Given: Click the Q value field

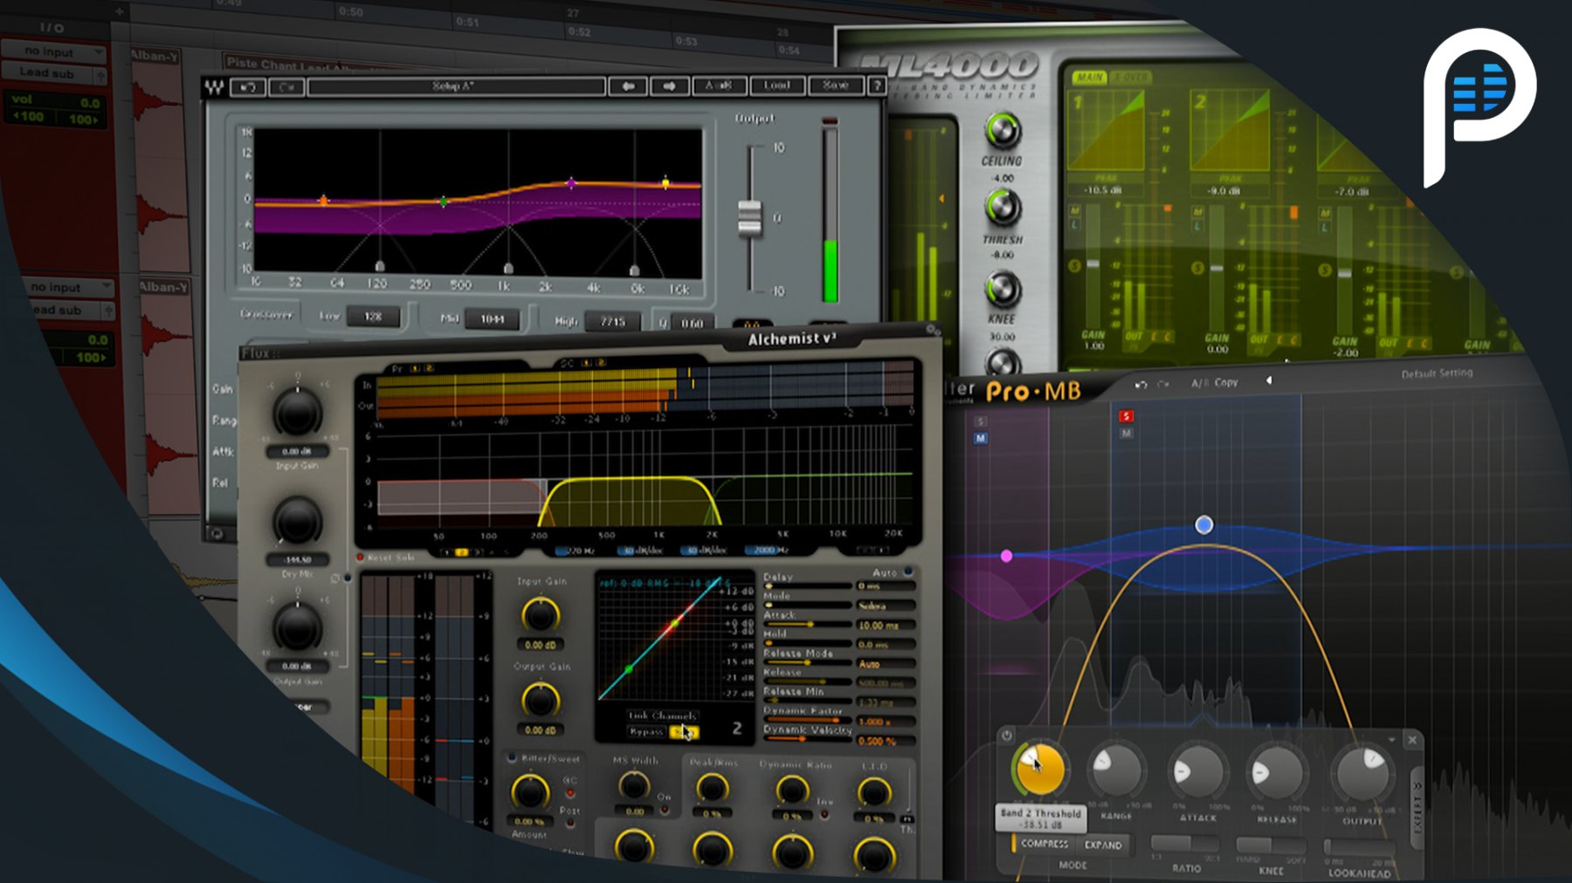Looking at the screenshot, I should [x=692, y=324].
